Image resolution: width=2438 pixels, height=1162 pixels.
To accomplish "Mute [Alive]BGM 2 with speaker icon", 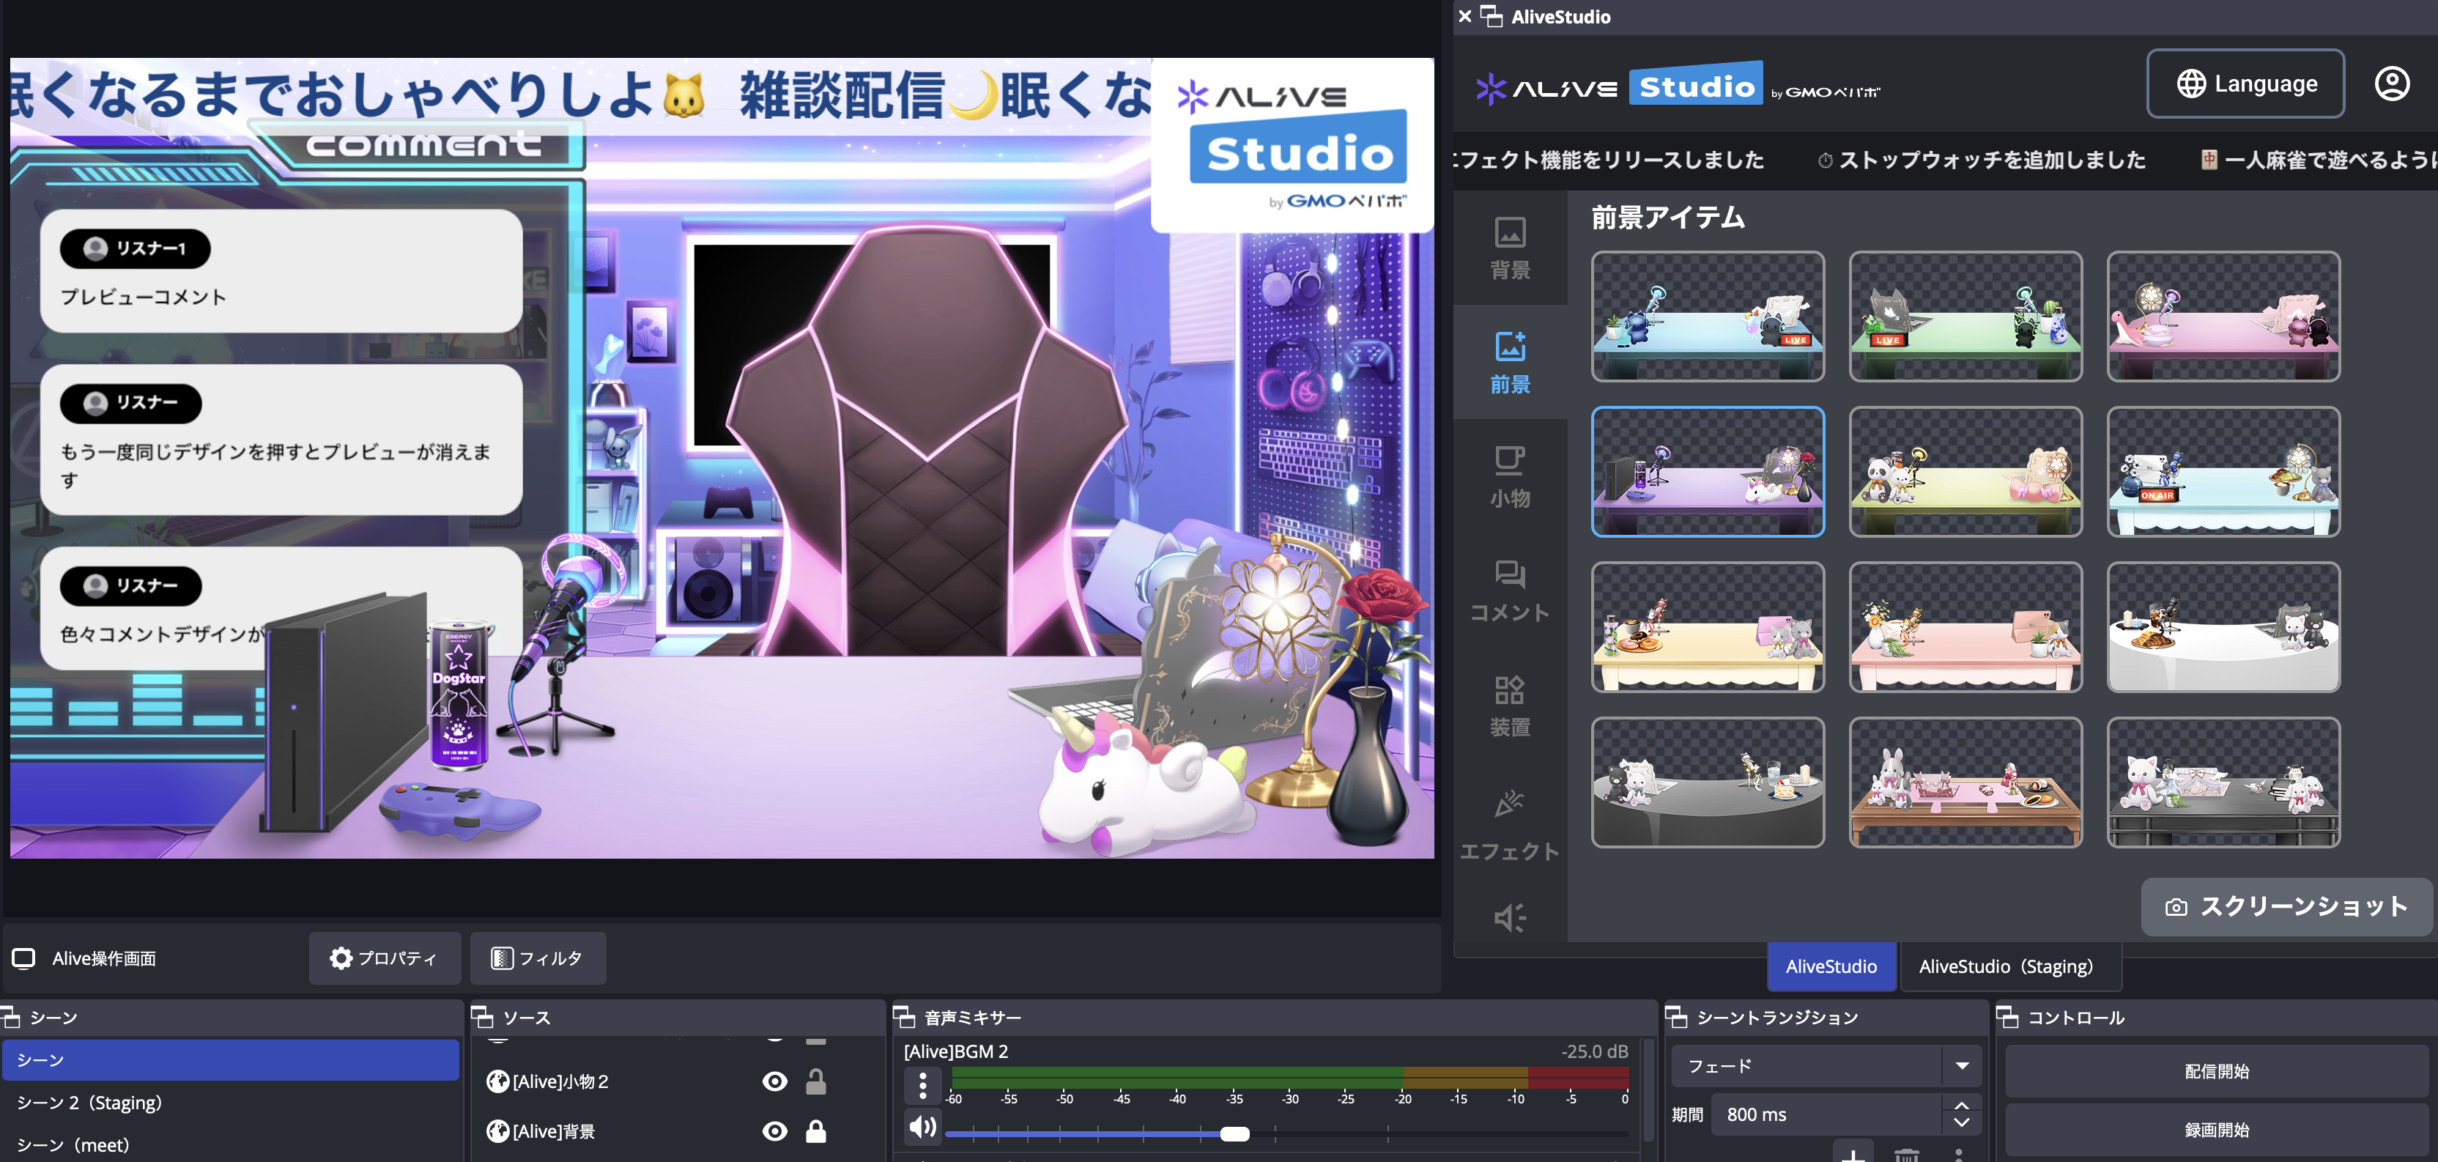I will [x=923, y=1126].
